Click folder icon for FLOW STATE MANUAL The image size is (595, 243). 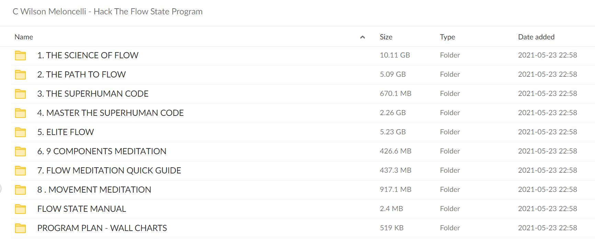coord(20,209)
